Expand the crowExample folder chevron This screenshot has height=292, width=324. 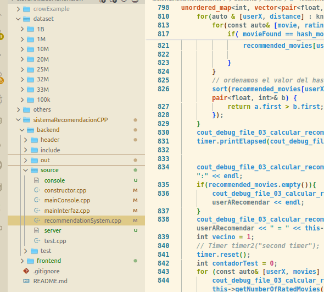click(18, 9)
